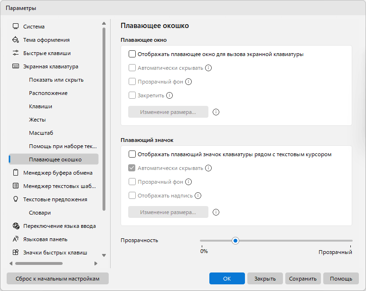Open help with Помощь button
Screen dimensions: 366x291
click(341, 278)
